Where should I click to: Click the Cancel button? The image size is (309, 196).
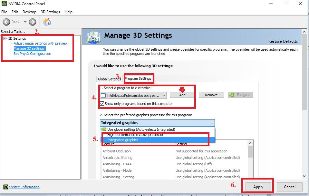pyautogui.click(x=289, y=187)
